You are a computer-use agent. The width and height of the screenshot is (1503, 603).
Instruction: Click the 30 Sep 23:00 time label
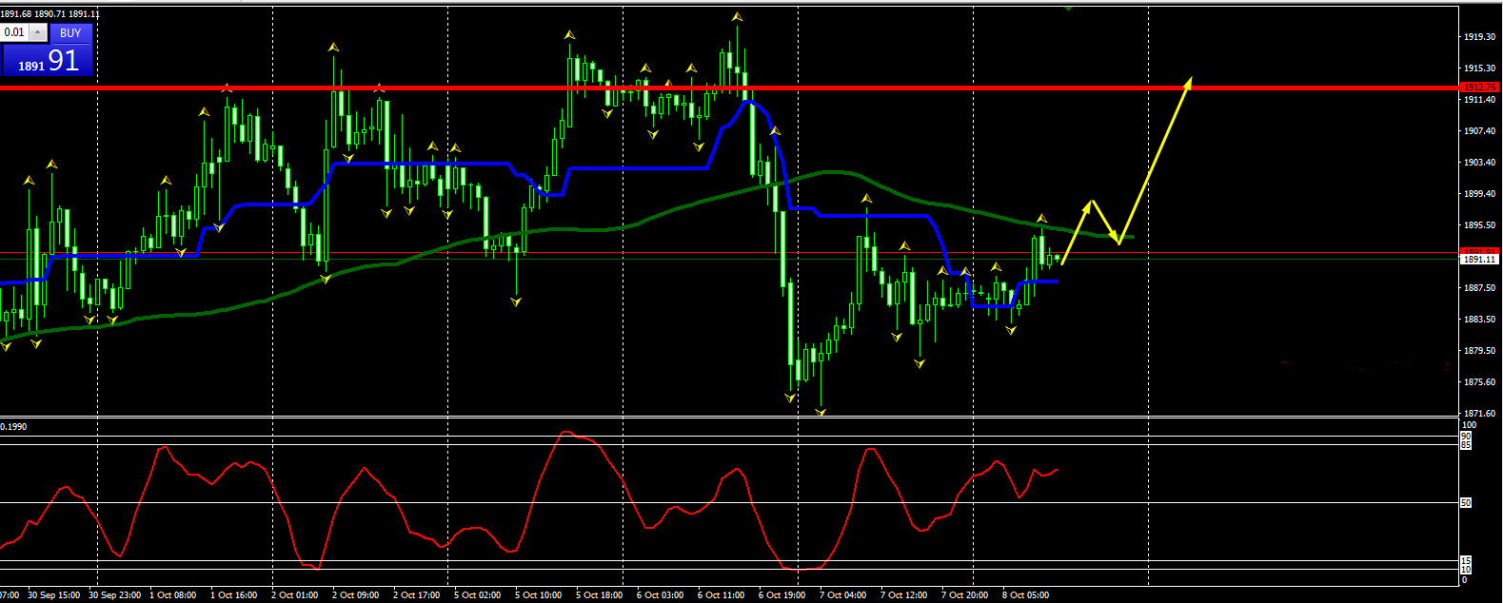click(114, 595)
